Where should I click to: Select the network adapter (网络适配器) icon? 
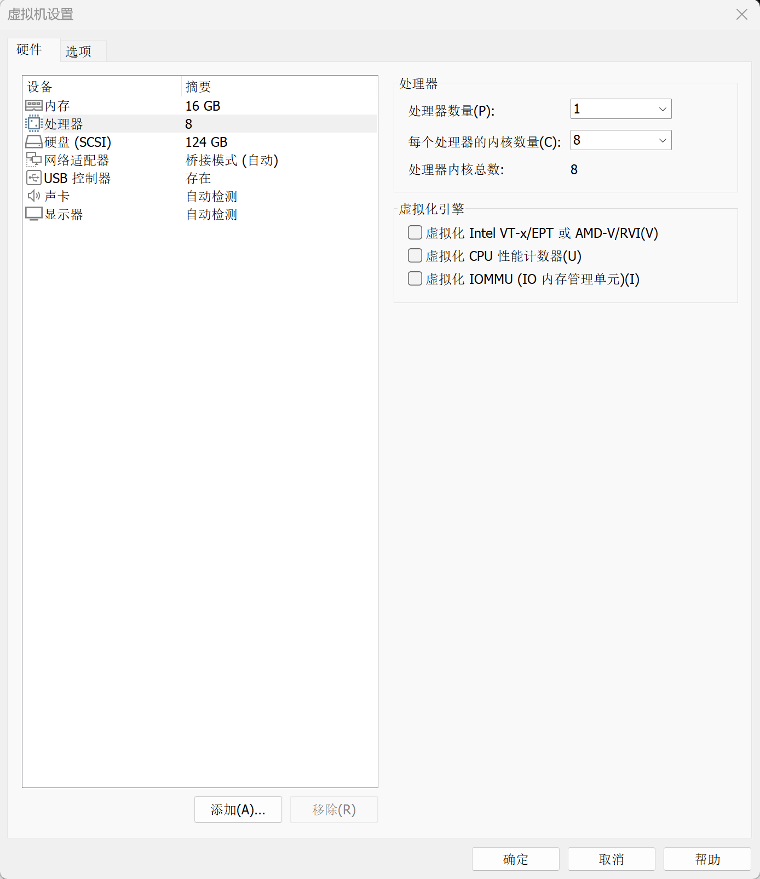pyautogui.click(x=33, y=160)
